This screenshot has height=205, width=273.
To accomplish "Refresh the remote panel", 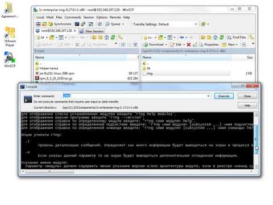I will (x=222, y=38).
